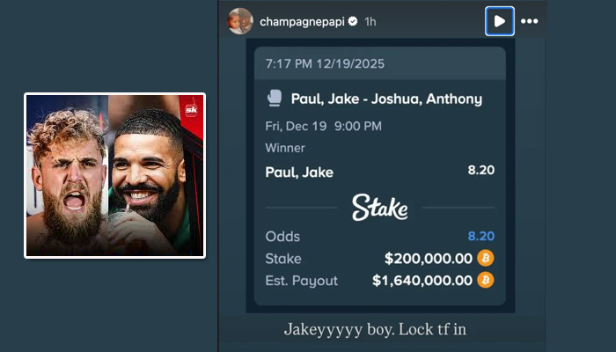Open the champagnepapi username link
The image size is (616, 352).
point(302,22)
